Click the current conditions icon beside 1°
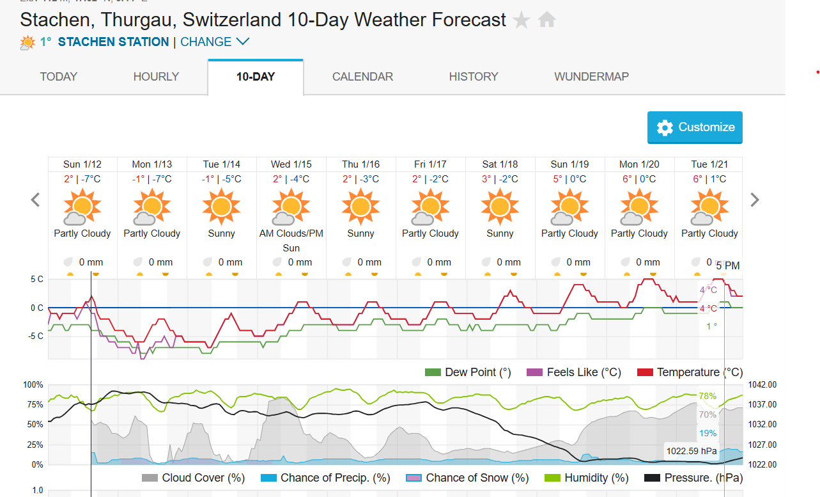This screenshot has width=820, height=497. (28, 42)
